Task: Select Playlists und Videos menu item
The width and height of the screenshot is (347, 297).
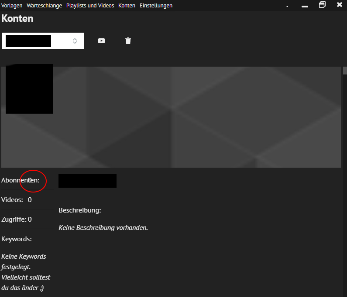Action: pyautogui.click(x=90, y=6)
